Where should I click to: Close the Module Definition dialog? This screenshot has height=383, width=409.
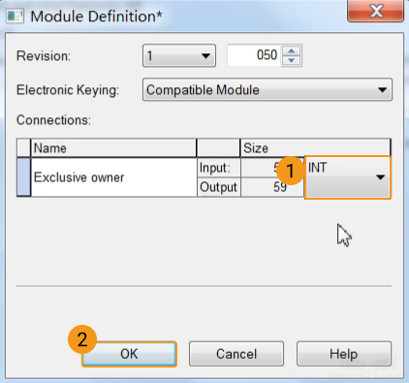(375, 11)
